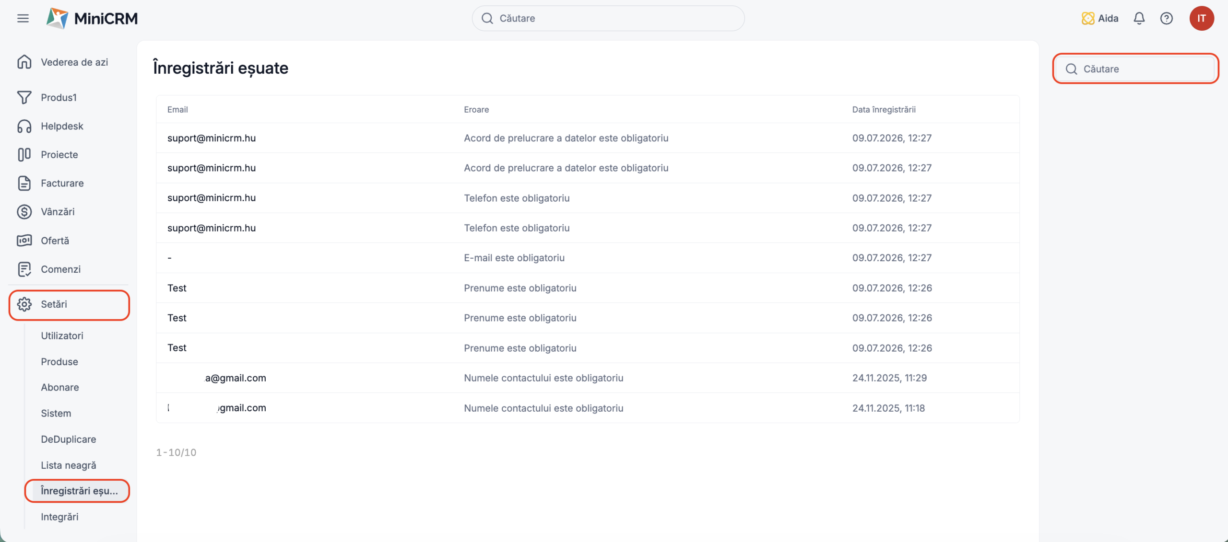Screen dimensions: 1228x542
Task: Click the 1-10/10 pagination counter
Action: click(x=176, y=452)
